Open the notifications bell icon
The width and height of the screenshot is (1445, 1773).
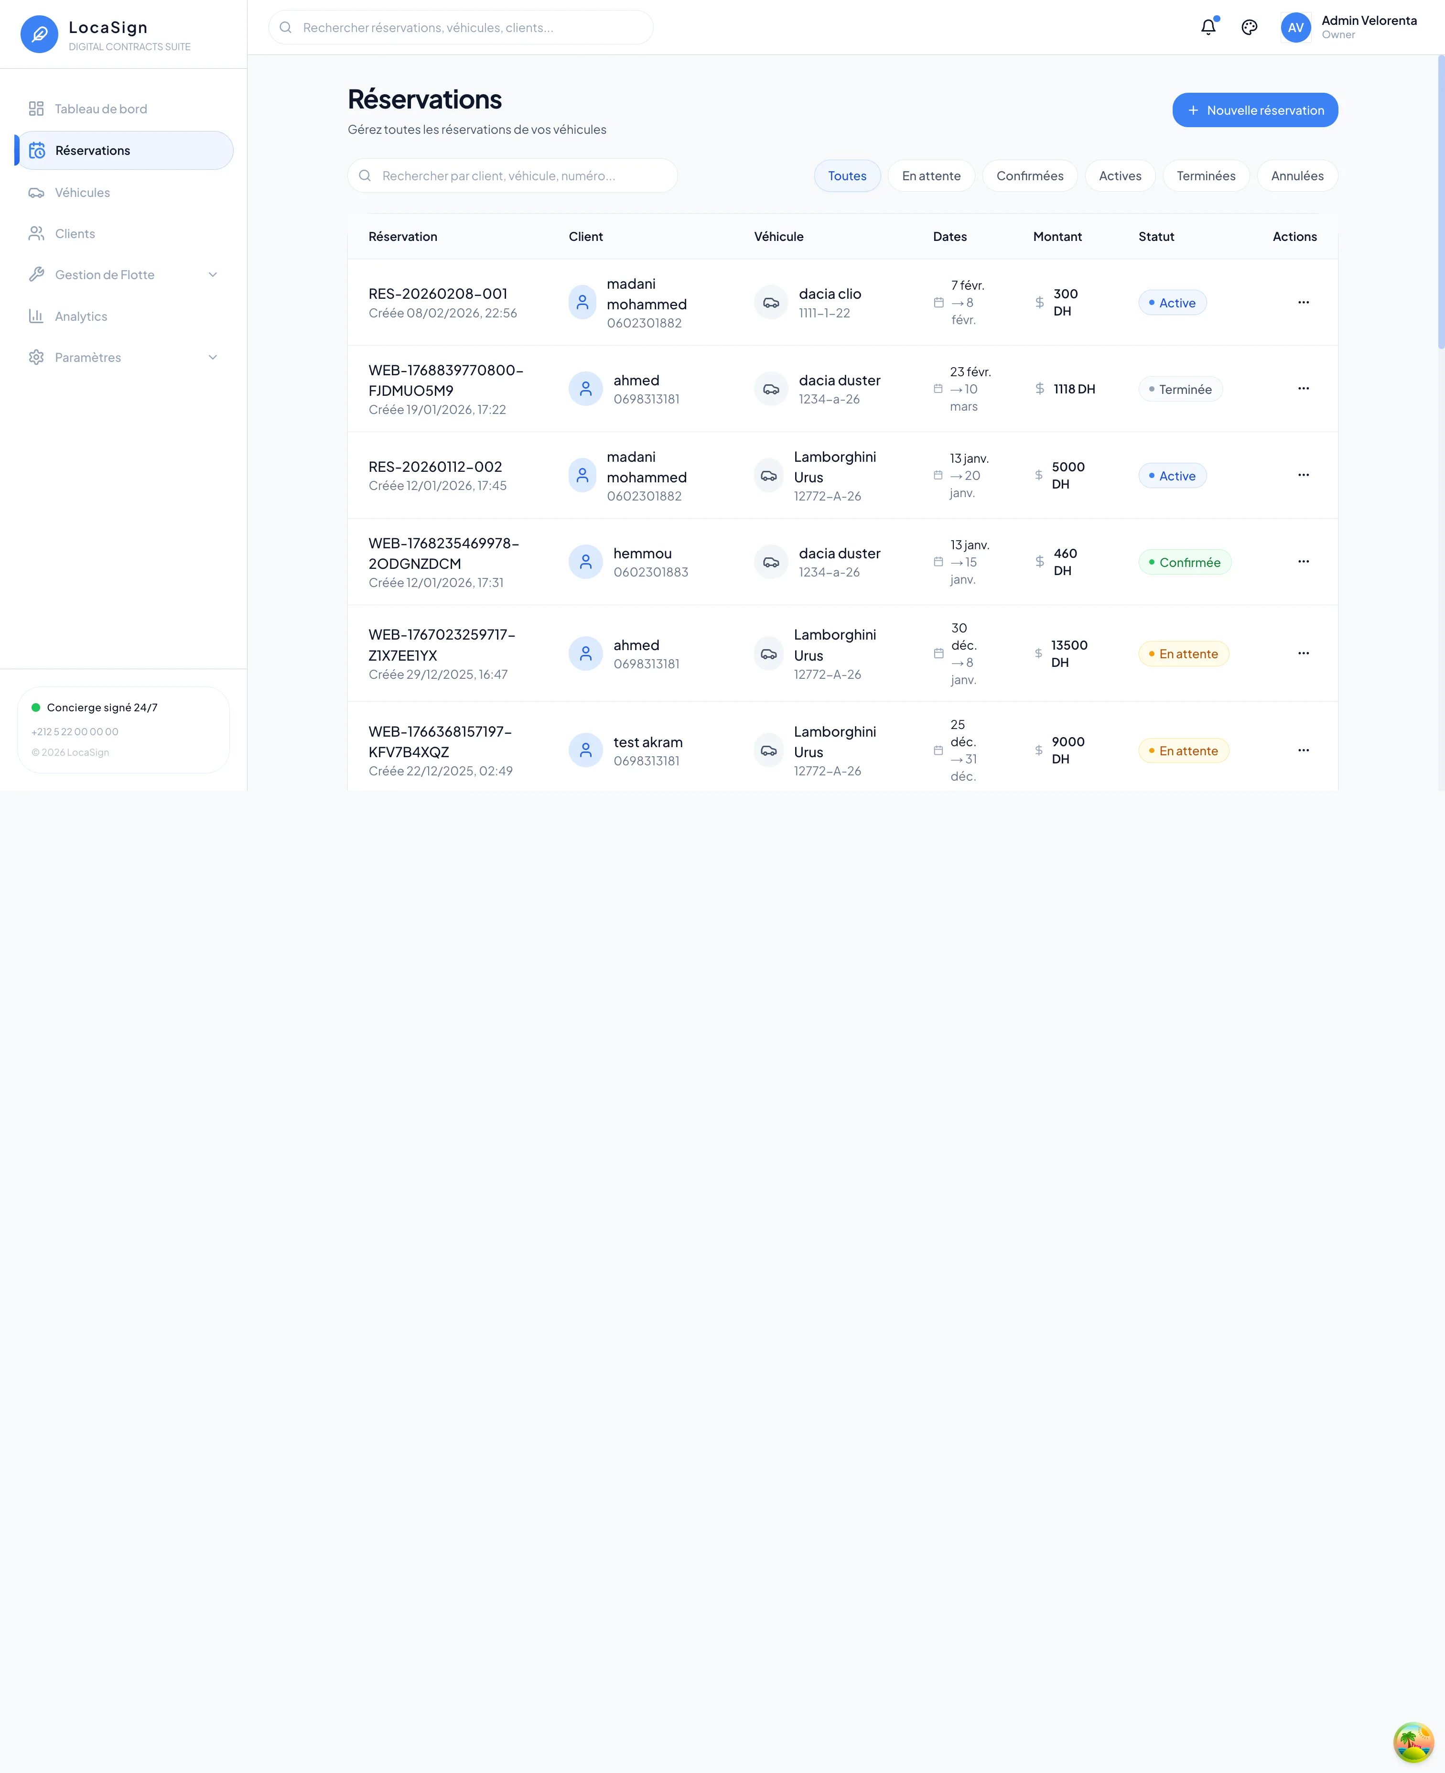1208,27
